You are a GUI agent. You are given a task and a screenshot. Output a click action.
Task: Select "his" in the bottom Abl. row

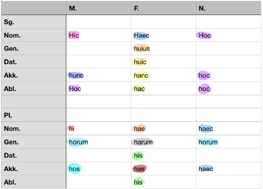click(x=138, y=182)
